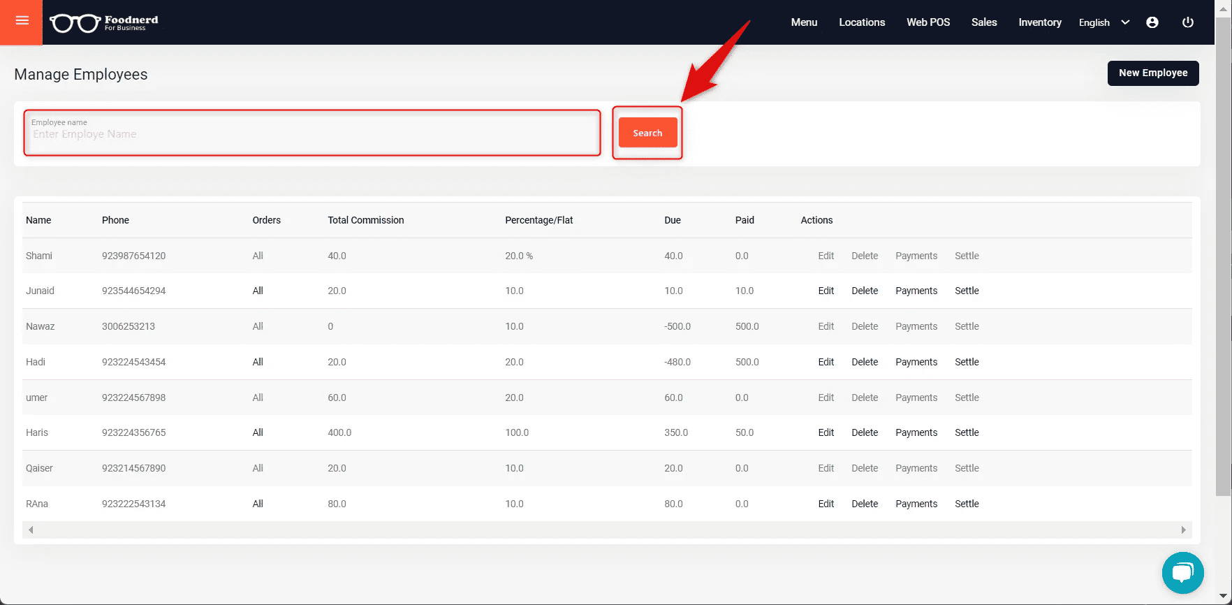Open Payments for Hadi
This screenshot has width=1232, height=605.
point(916,362)
